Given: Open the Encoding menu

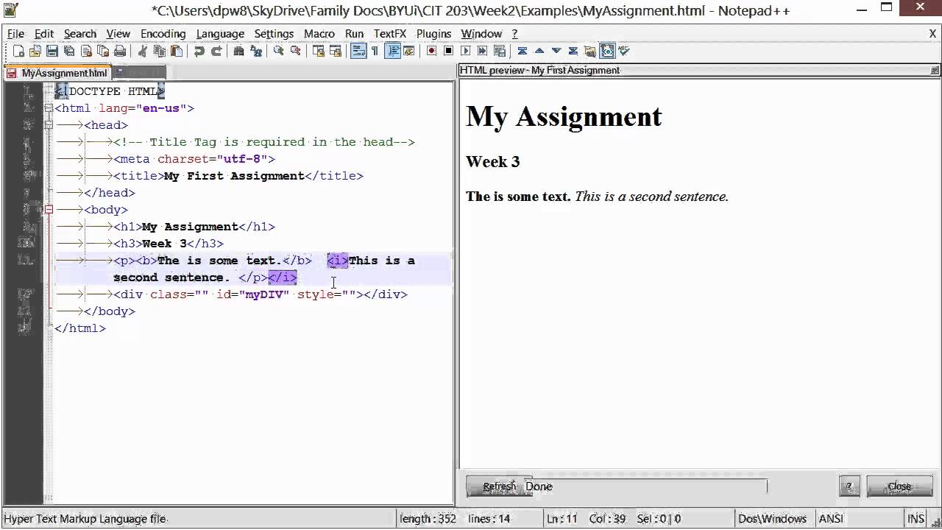Looking at the screenshot, I should [163, 34].
